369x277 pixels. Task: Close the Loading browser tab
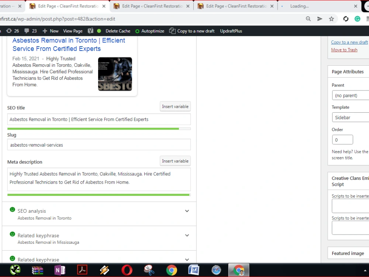(356, 6)
